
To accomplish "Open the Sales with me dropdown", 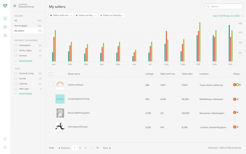I will 61,15.
